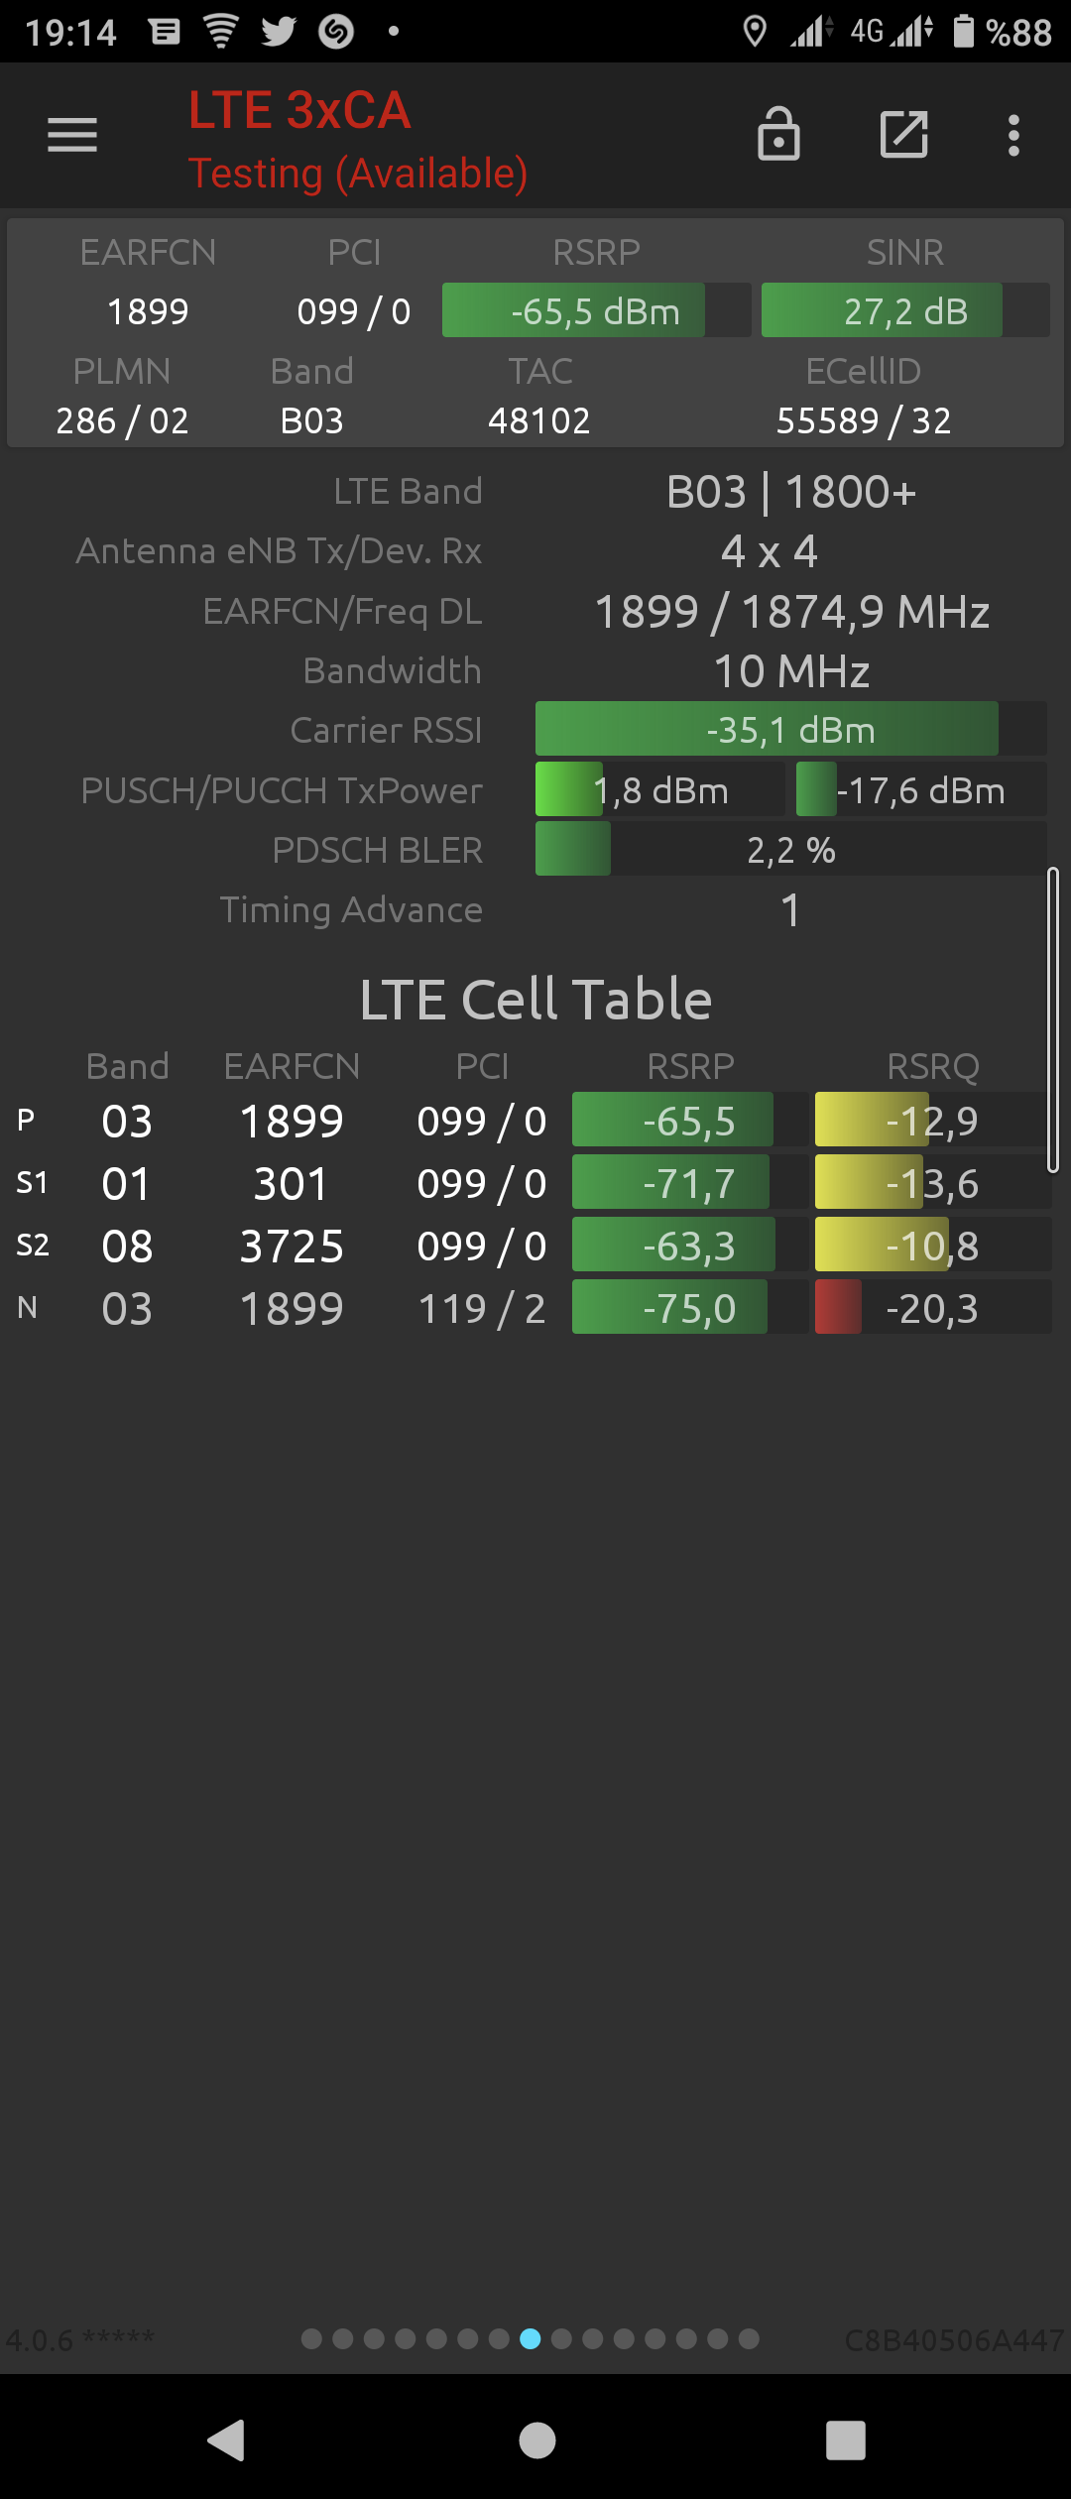This screenshot has height=2499, width=1071.
Task: Tap the unlock padlock icon
Action: [x=778, y=134]
